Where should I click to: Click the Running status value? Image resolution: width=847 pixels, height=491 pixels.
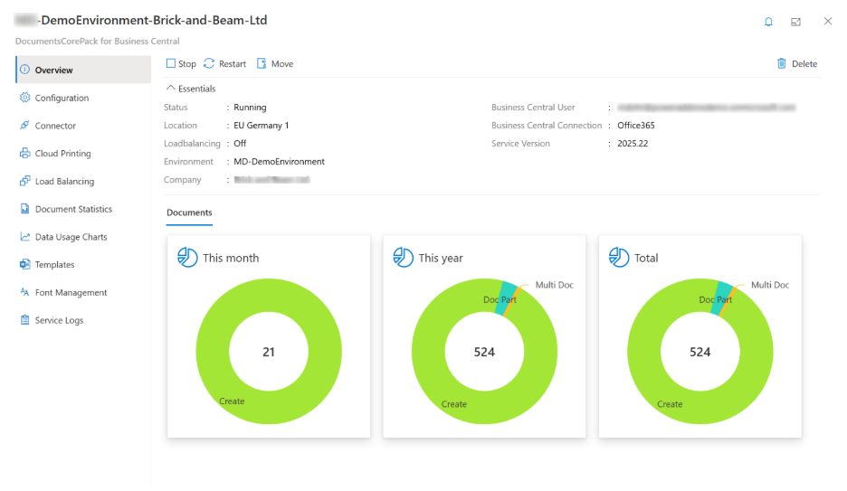click(x=250, y=108)
